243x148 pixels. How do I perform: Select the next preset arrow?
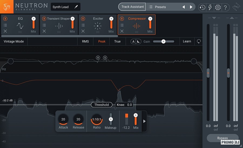[x=191, y=7]
